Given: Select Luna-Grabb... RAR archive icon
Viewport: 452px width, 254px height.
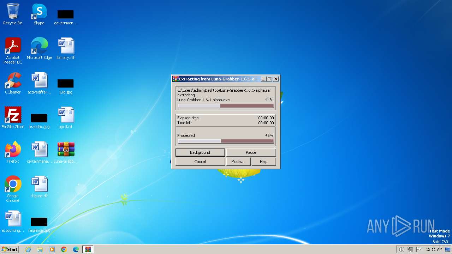Looking at the screenshot, I should click(66, 152).
